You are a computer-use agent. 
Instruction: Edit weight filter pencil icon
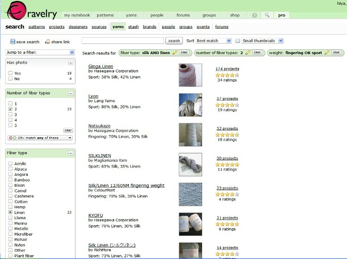(x=327, y=52)
